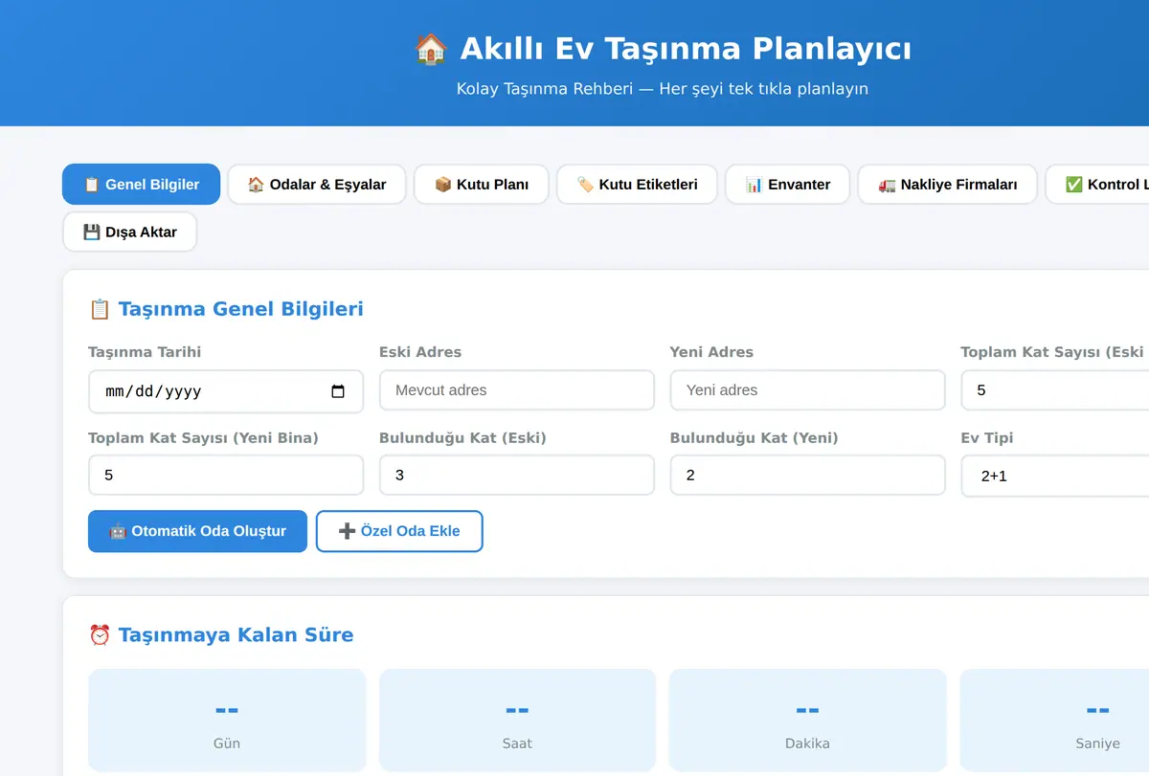
Task: Click the Bulunduğu Kat (Eski) field
Action: pos(517,475)
